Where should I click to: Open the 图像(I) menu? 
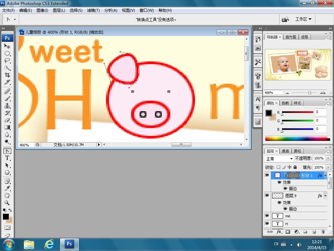[x=42, y=10]
